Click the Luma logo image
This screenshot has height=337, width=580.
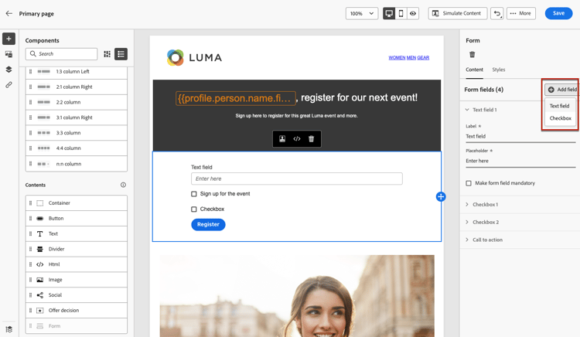(x=194, y=58)
